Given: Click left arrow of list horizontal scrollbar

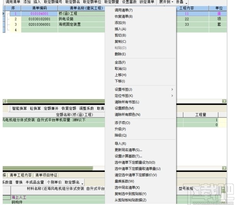Looking at the screenshot, I should point(4,101).
